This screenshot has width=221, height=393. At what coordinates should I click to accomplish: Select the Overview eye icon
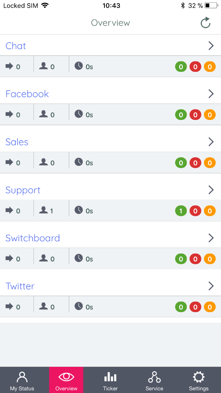coord(66,377)
